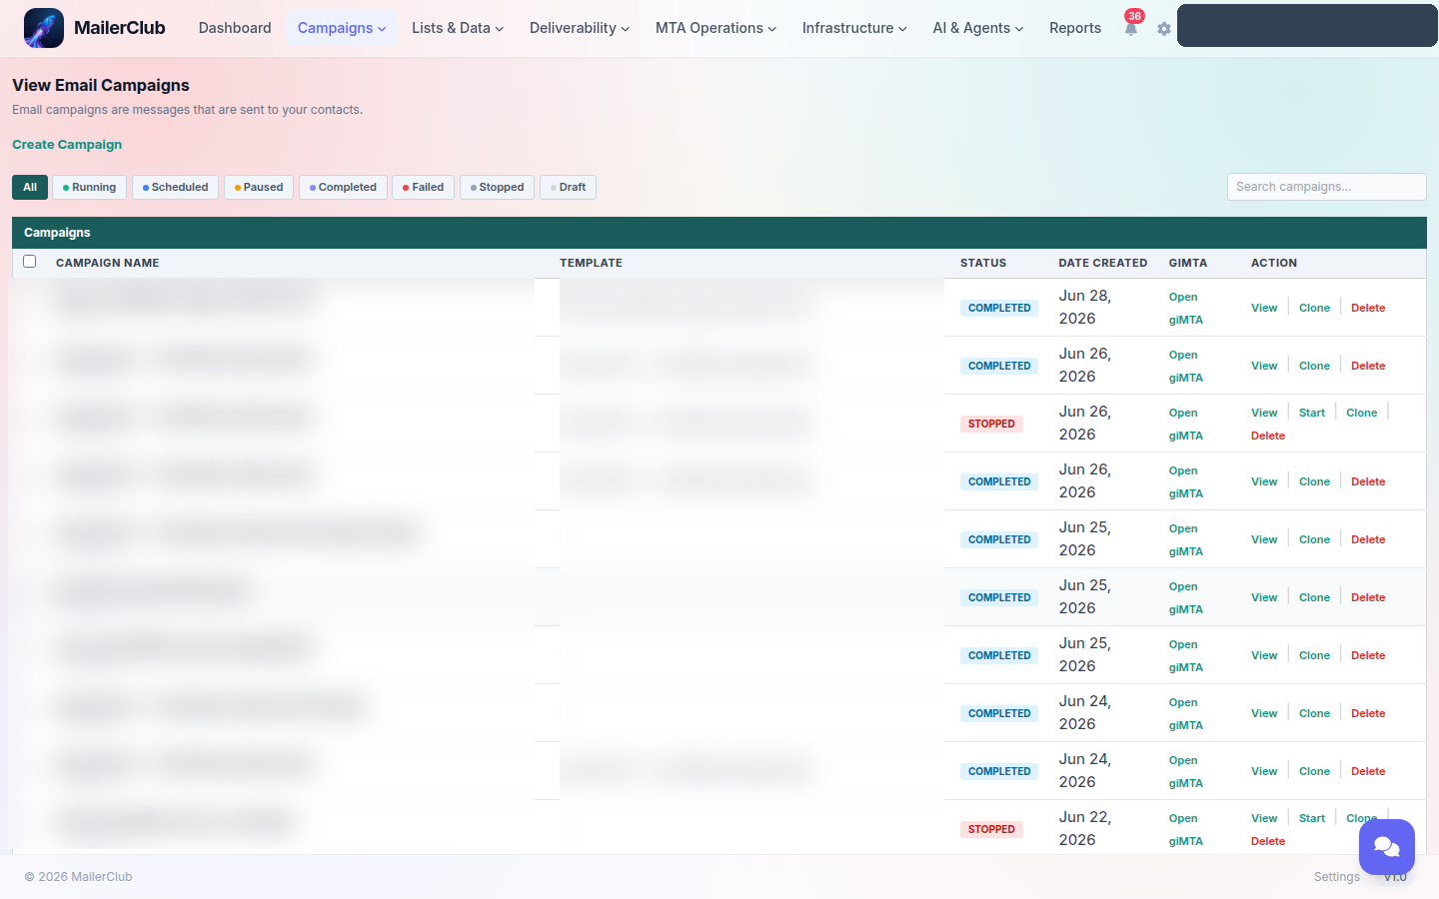Screen dimensions: 1439x899
Task: Open the MailerClub rocket logo
Action: tap(44, 28)
